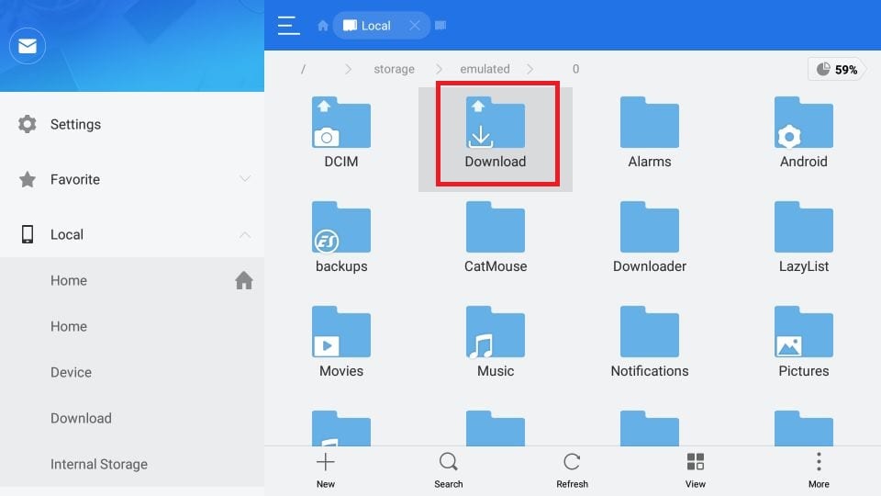The width and height of the screenshot is (881, 496).
Task: Go to emulated in the breadcrumb
Action: click(x=485, y=69)
